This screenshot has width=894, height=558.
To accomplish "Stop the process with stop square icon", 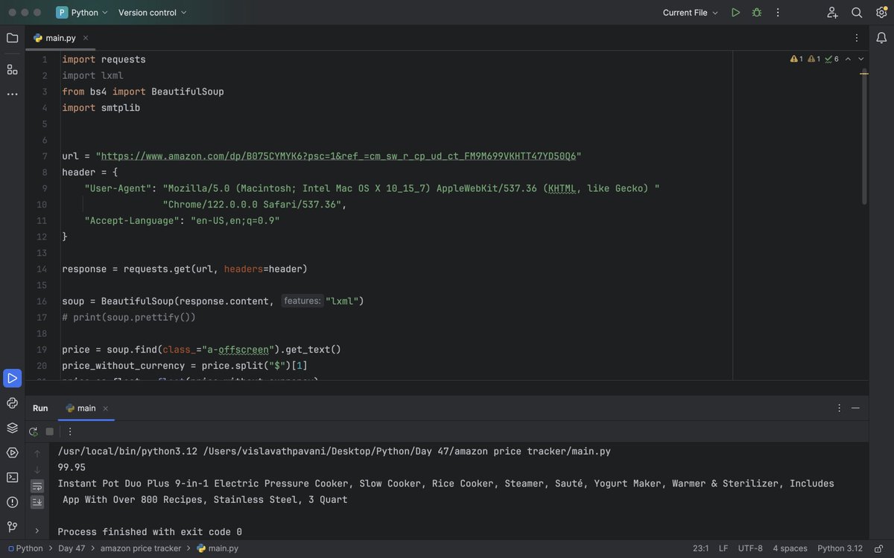I will click(50, 432).
